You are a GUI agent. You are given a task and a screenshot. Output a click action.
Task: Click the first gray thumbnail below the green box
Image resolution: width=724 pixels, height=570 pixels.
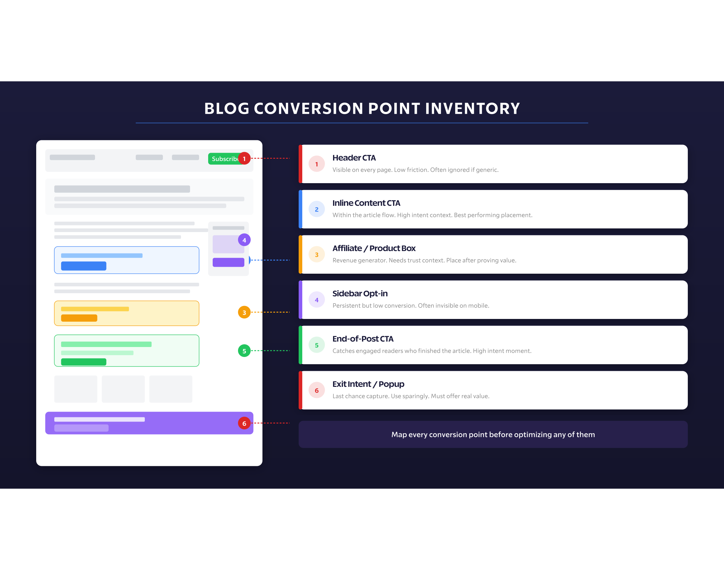pos(75,389)
